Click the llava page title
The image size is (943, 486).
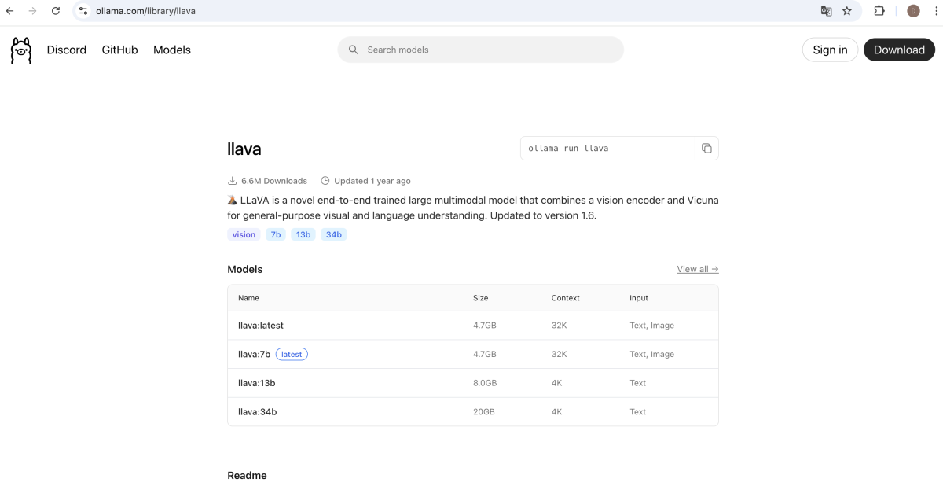click(244, 149)
